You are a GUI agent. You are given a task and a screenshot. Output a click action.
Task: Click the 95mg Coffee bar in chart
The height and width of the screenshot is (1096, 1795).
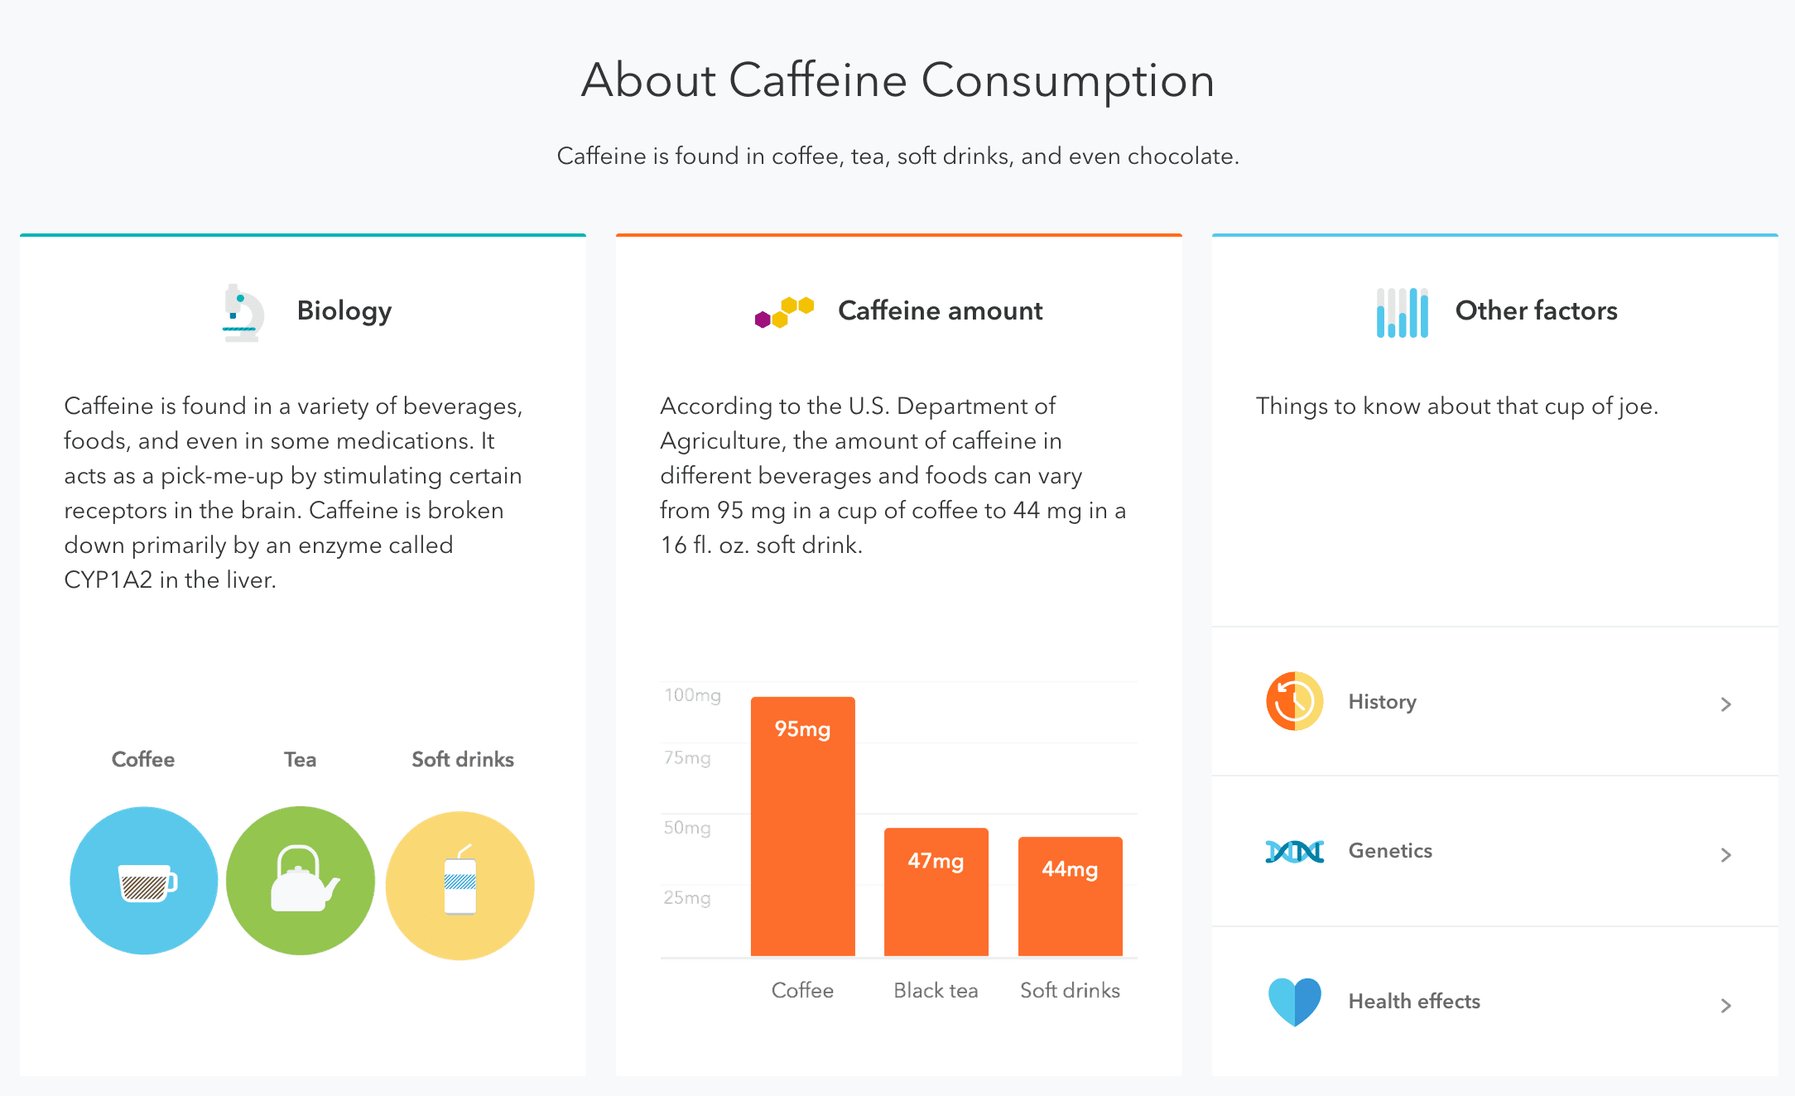[803, 826]
